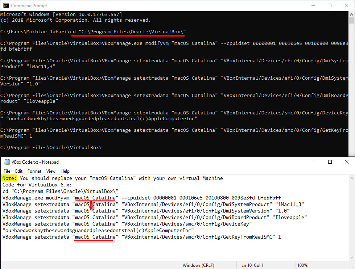The height and width of the screenshot is (269, 355).
Task: Click "Iloveapple" value in Notepad
Action: coord(290,218)
